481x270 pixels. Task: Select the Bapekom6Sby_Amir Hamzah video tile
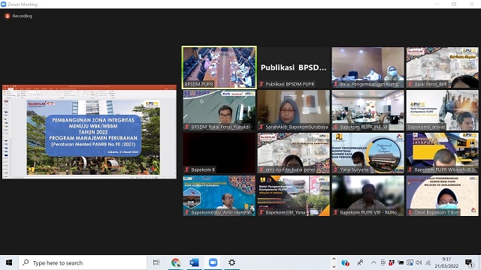tap(219, 196)
